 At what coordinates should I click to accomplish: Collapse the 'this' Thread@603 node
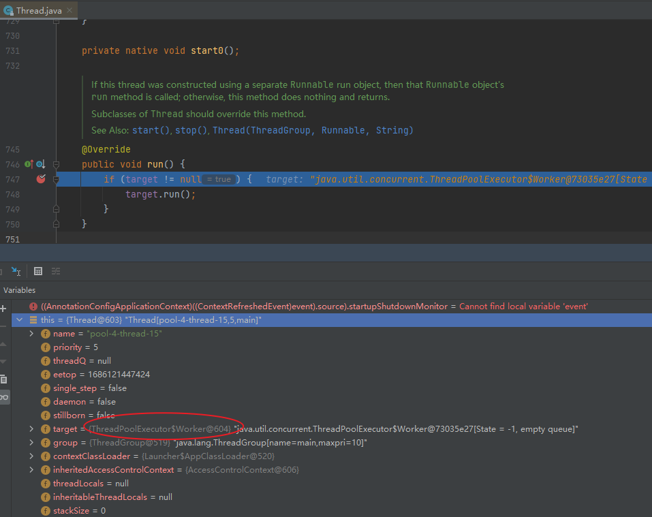pos(20,320)
